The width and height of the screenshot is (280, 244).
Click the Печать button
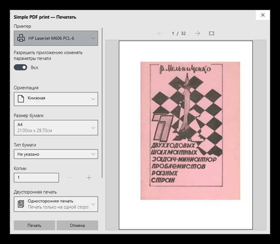[x=34, y=225]
